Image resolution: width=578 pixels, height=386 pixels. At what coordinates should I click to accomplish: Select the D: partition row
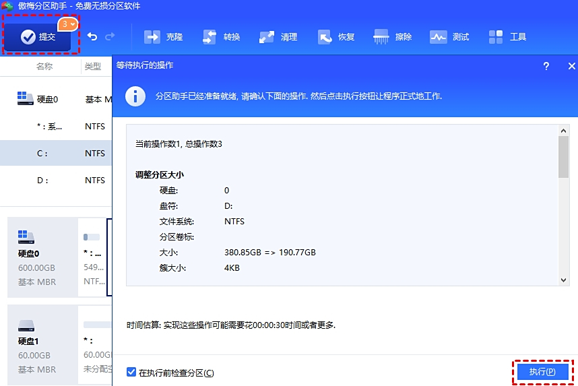(x=55, y=181)
